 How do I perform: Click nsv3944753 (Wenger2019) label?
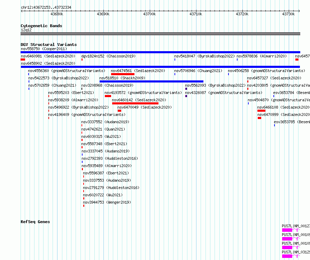click(107, 202)
